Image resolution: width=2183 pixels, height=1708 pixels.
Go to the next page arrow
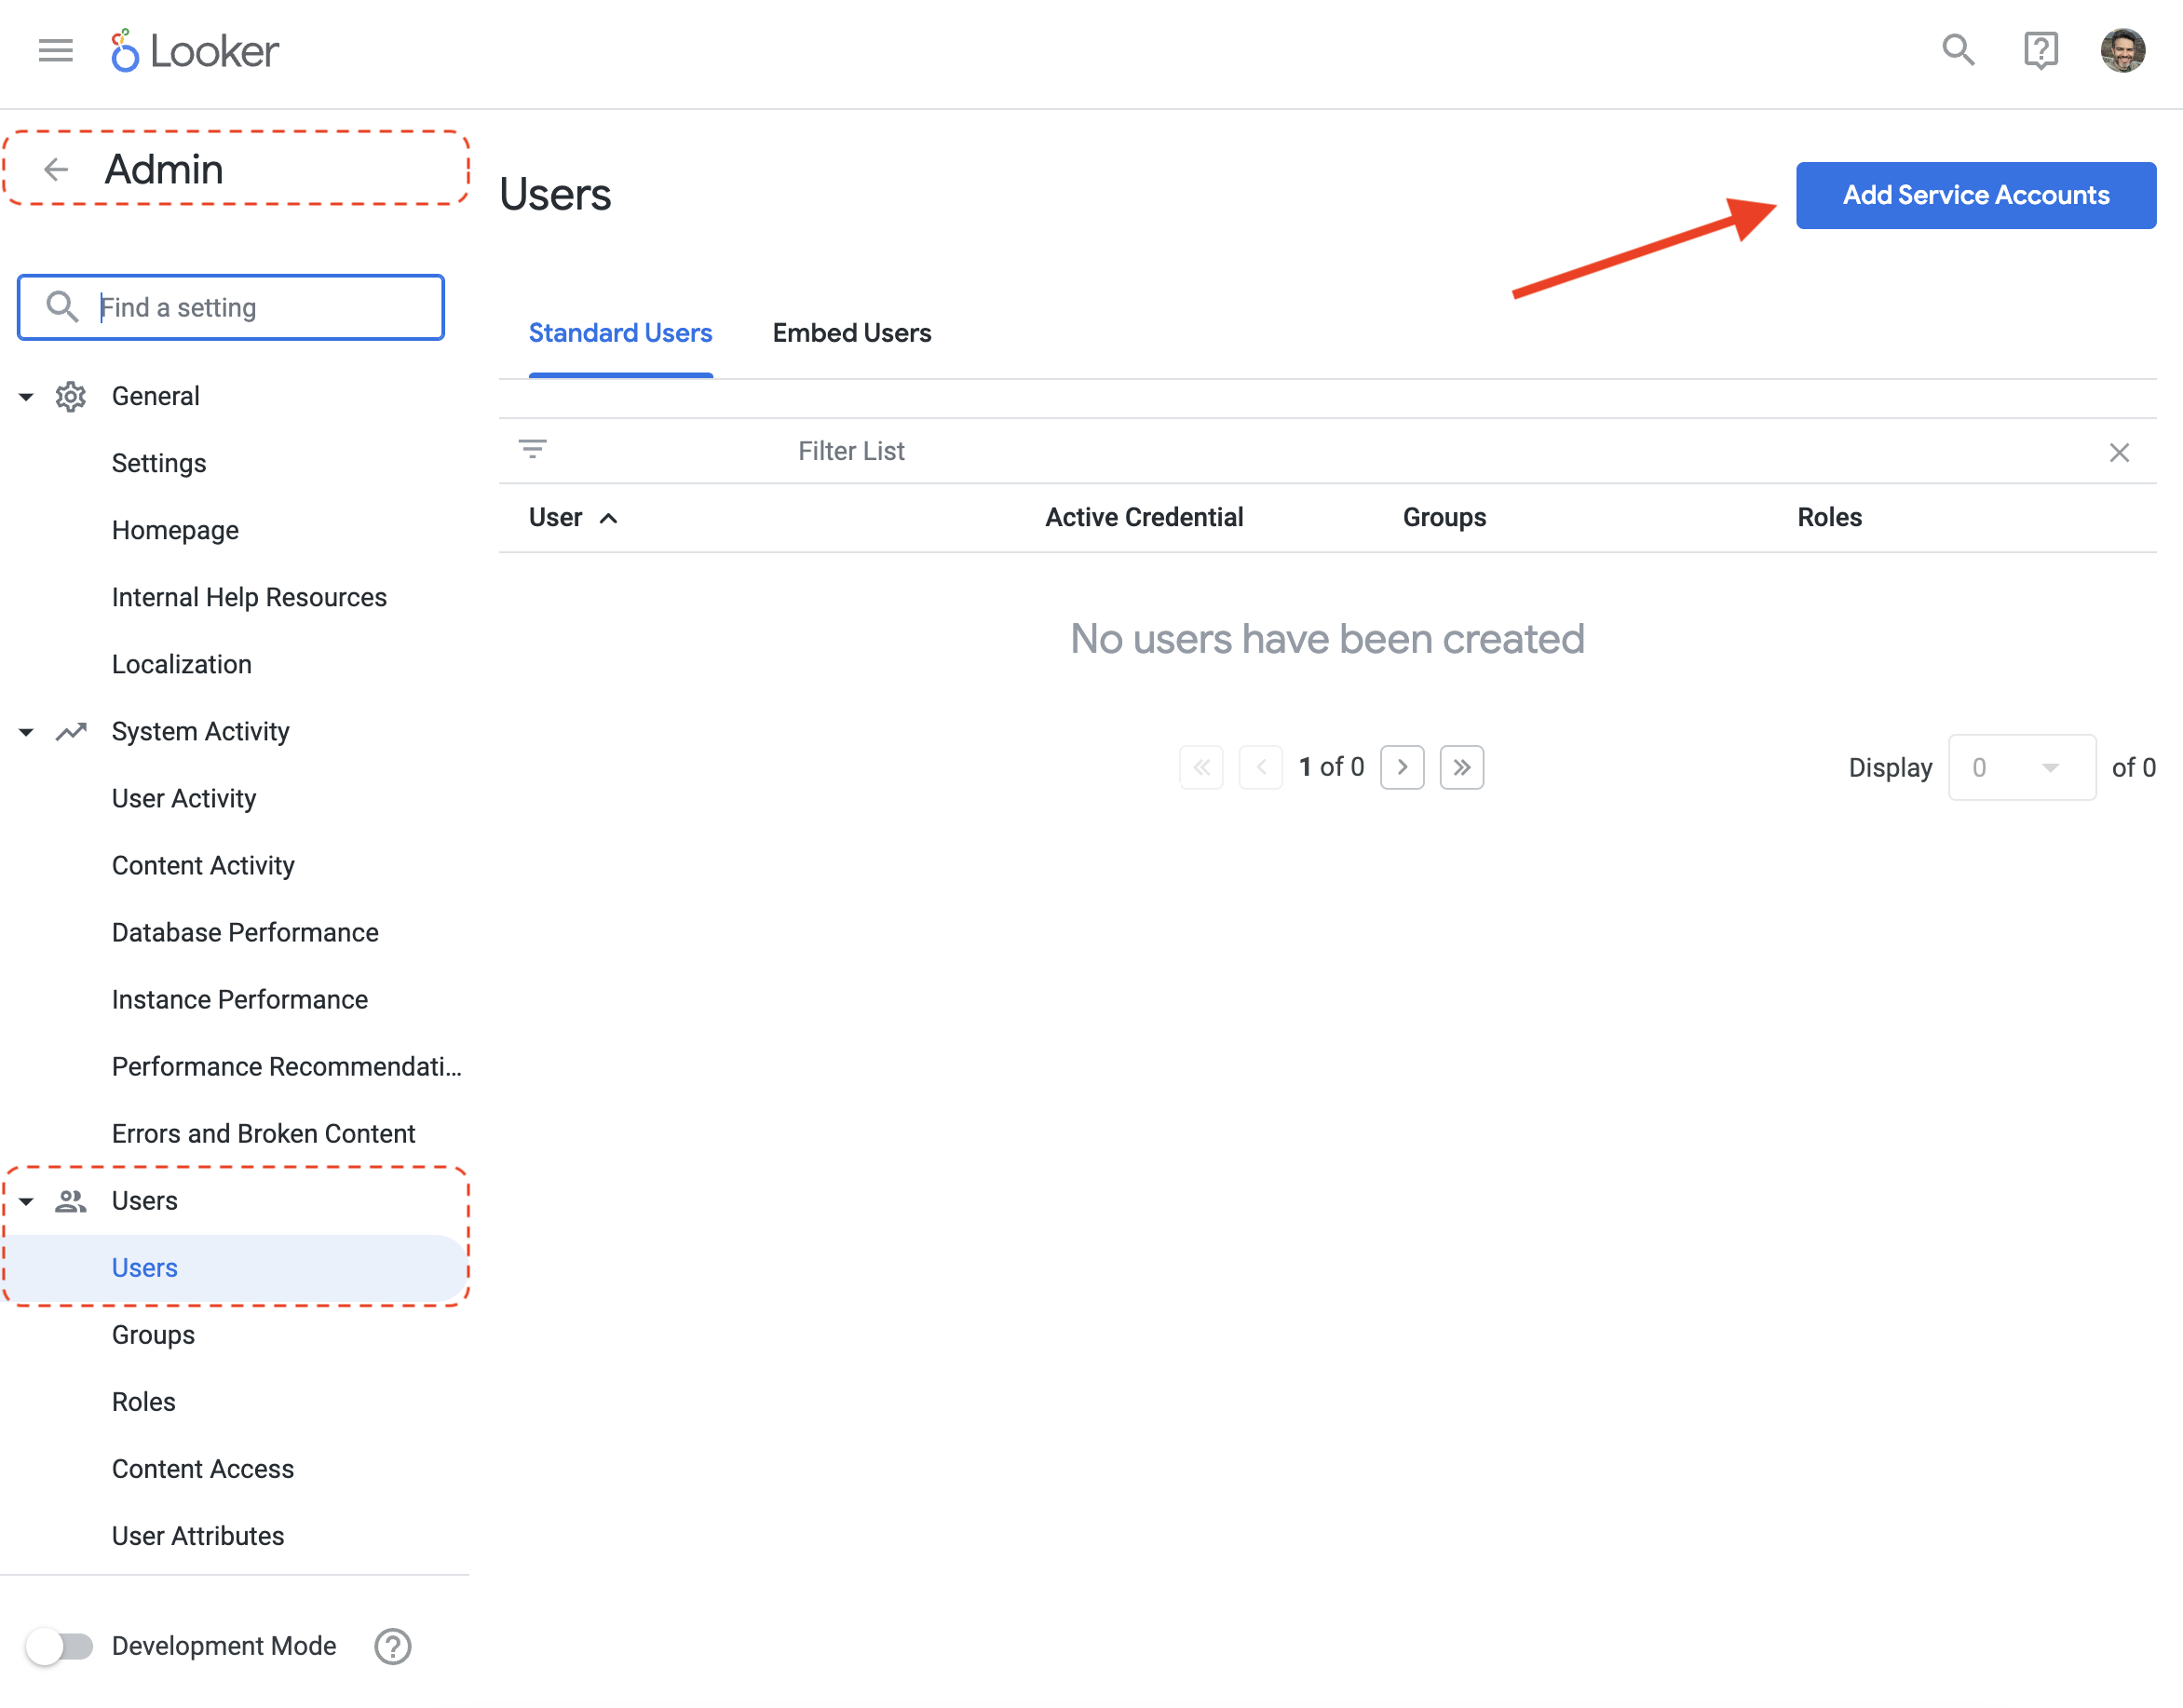[x=1401, y=767]
